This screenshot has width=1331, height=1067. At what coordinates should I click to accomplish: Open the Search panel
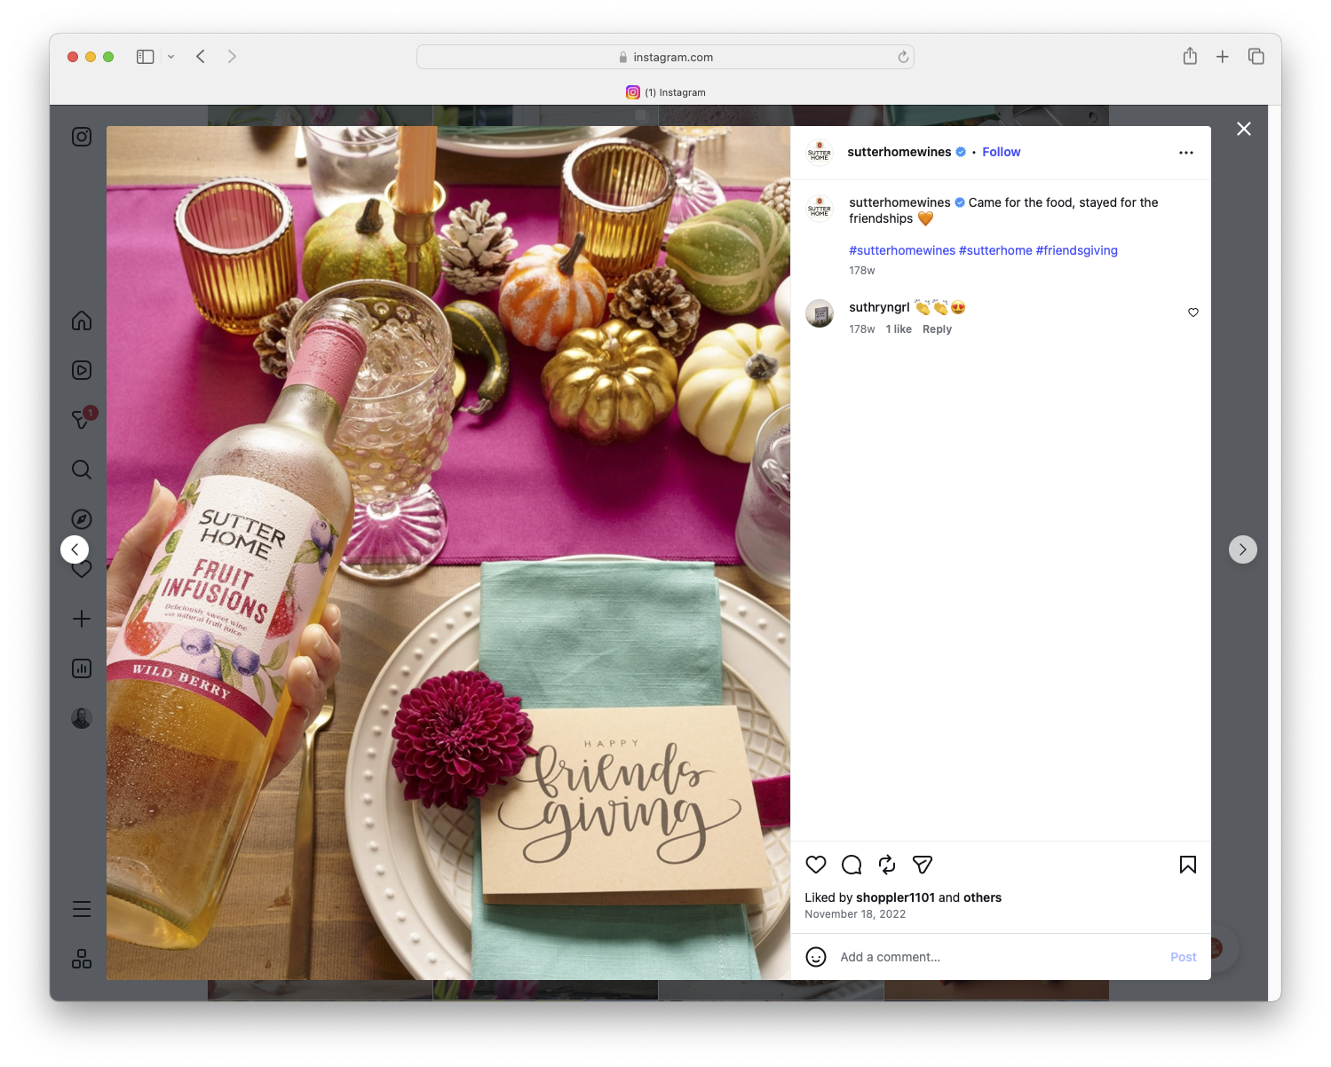[81, 470]
